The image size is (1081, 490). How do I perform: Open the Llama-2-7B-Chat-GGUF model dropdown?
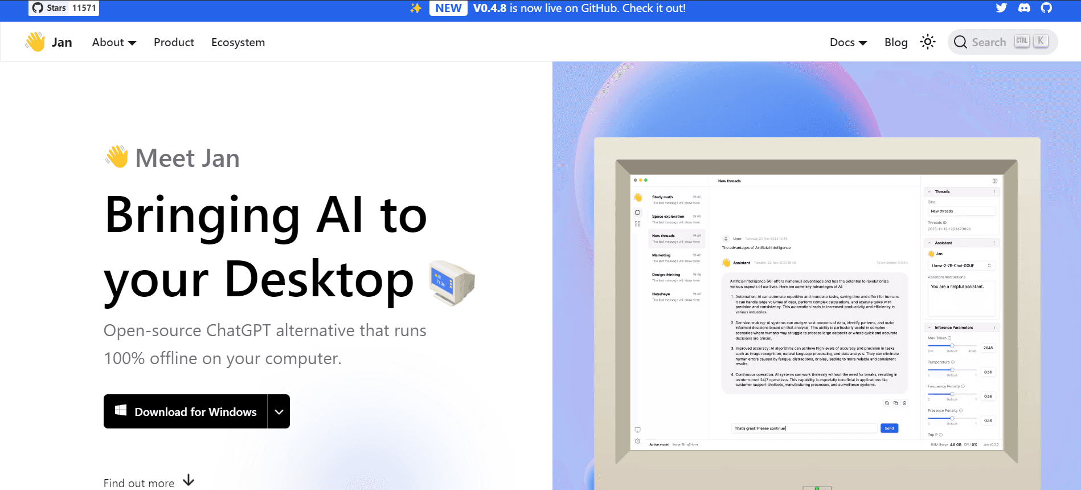click(x=961, y=266)
